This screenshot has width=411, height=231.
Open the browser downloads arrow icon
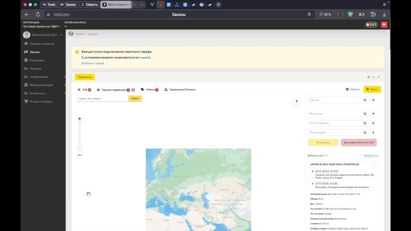pyautogui.click(x=384, y=15)
